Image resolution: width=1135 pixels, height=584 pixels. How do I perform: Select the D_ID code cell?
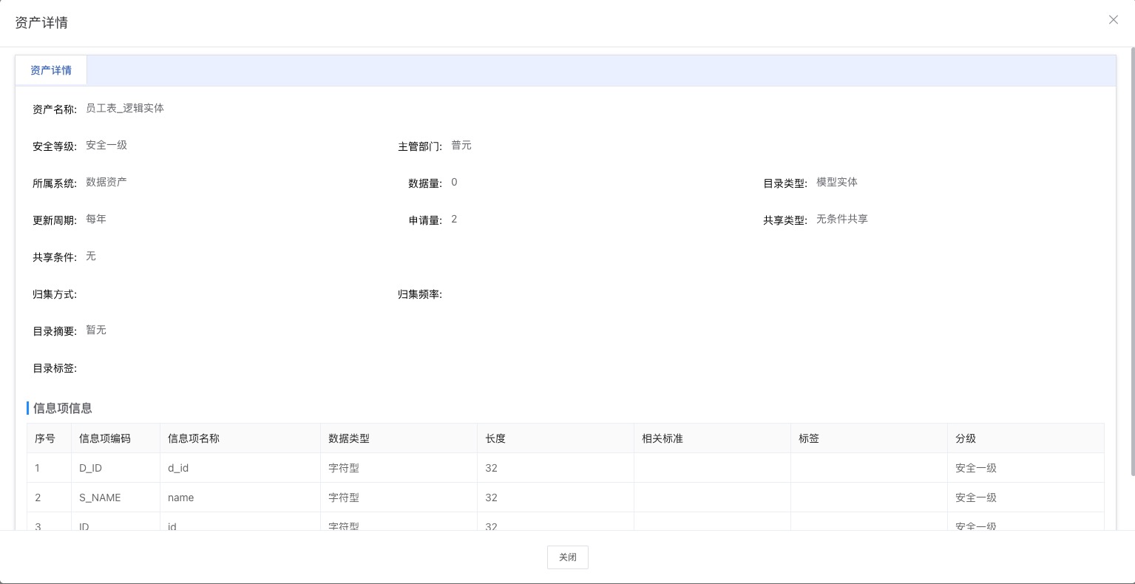coord(116,468)
